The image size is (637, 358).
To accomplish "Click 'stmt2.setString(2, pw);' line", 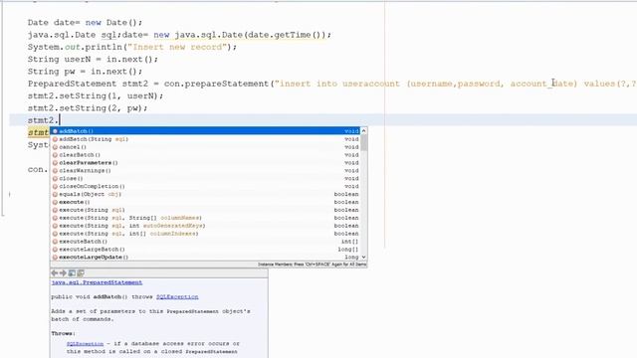I will (x=88, y=108).
